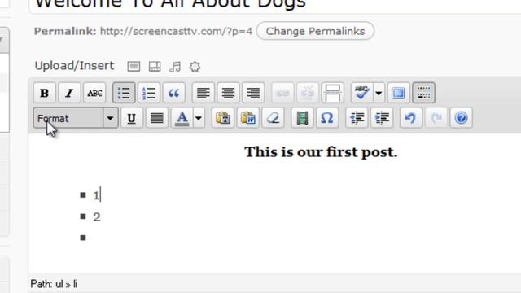Insert custom character omega symbol

[327, 118]
